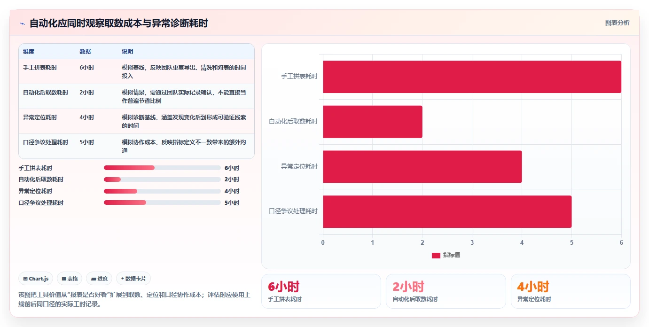This screenshot has height=327, width=649.
Task: Click the 异常定位耗时 progress bar
Action: (162, 191)
